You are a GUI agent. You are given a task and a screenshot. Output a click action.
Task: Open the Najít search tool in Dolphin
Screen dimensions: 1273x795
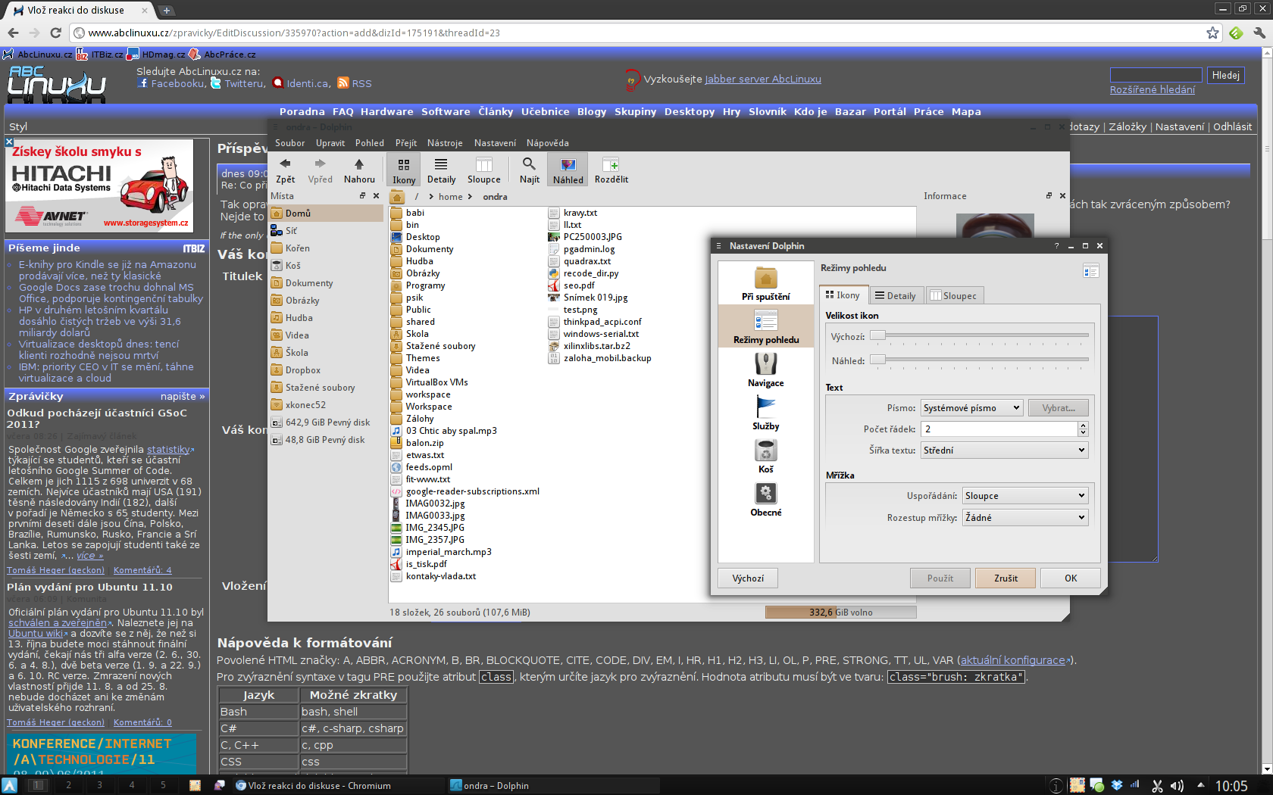click(x=529, y=170)
